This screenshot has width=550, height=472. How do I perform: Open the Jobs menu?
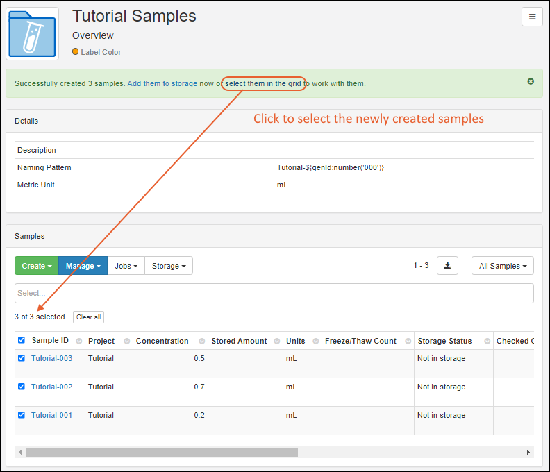(x=126, y=266)
